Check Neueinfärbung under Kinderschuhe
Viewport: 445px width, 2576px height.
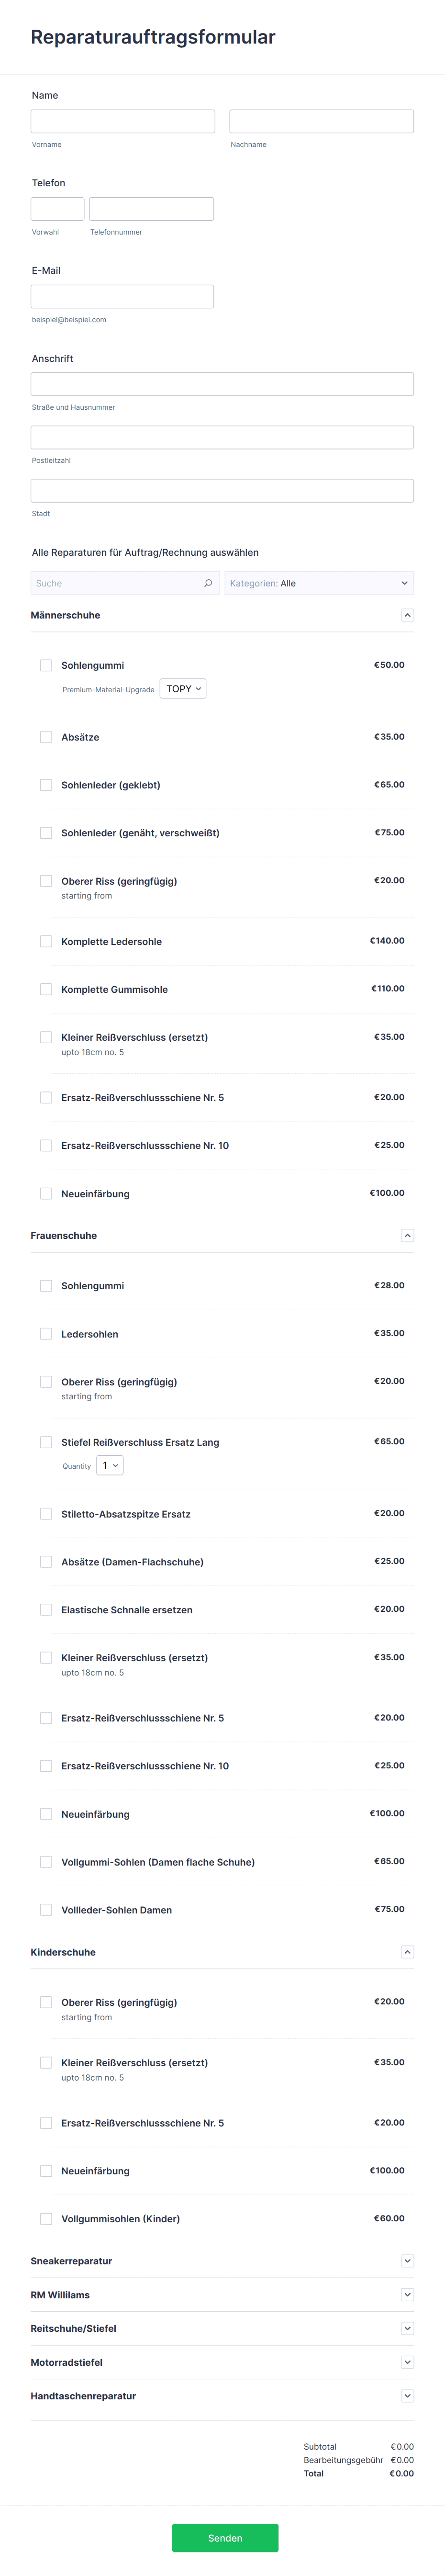click(x=46, y=2170)
